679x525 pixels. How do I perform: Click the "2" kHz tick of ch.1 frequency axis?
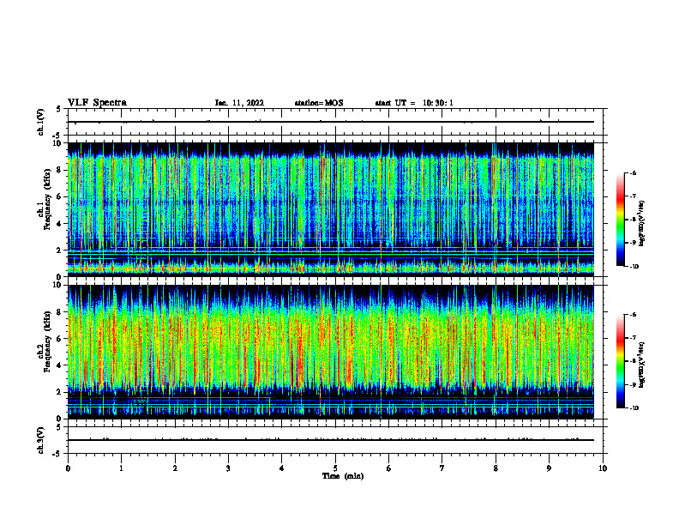coord(60,250)
